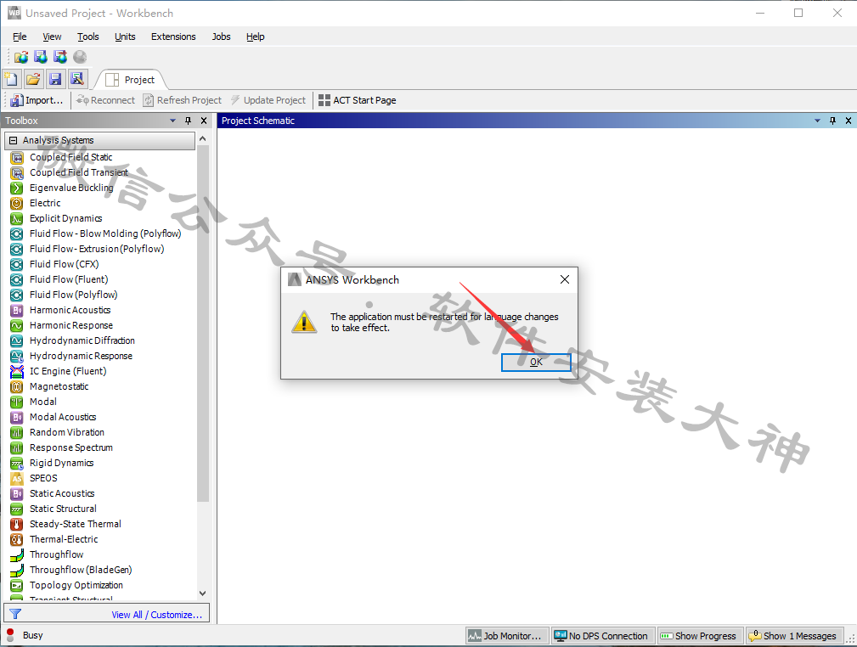Select Modal Acoustics in Toolbox
Image resolution: width=857 pixels, height=647 pixels.
(63, 418)
